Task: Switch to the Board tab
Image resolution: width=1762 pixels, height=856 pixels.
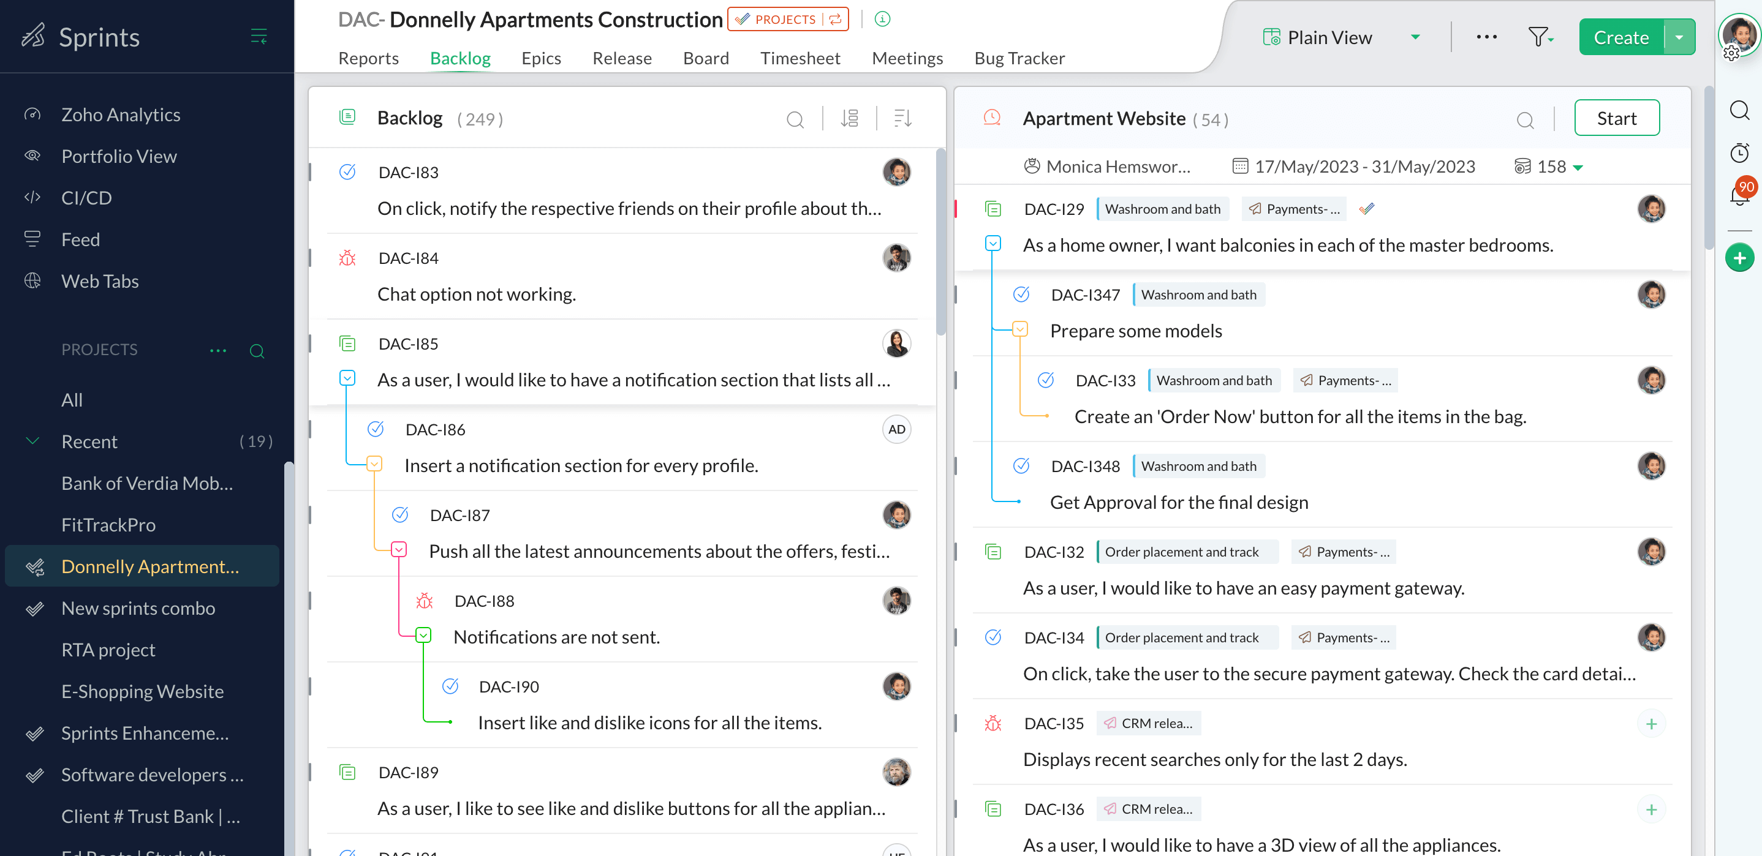Action: click(705, 58)
